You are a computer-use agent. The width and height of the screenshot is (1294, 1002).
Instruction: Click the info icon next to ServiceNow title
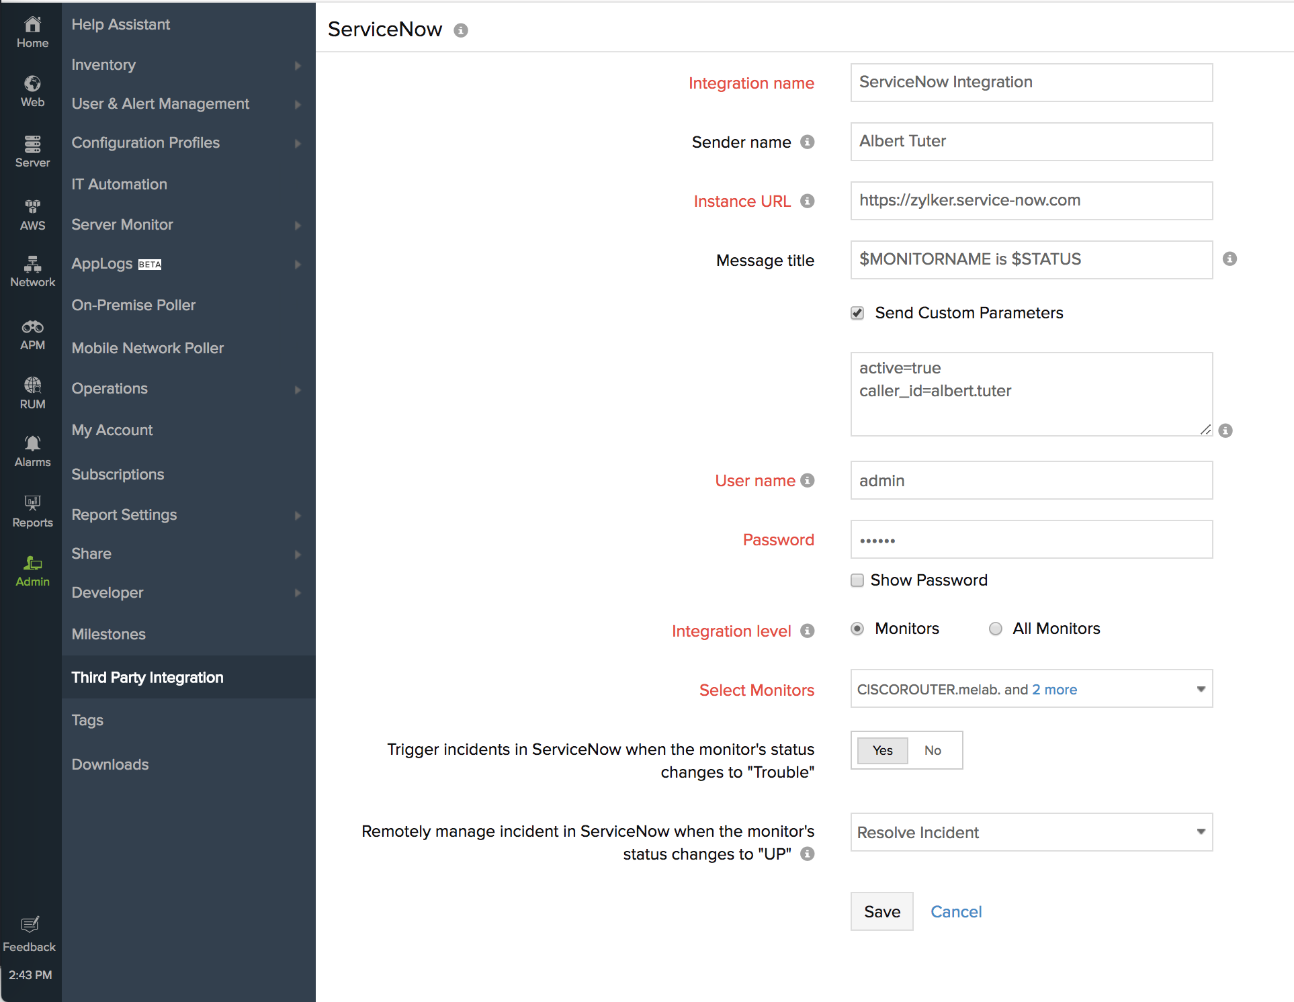tap(460, 30)
